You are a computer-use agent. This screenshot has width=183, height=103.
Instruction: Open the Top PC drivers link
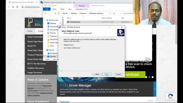coord(33,90)
